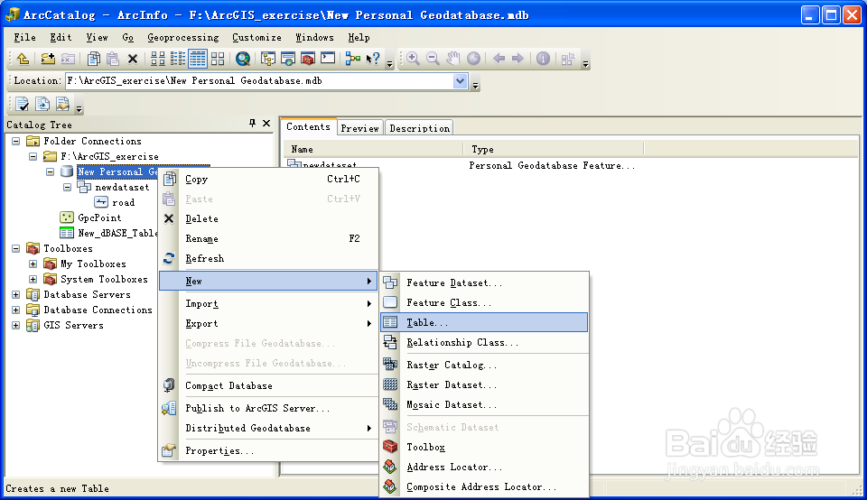This screenshot has height=500, width=867.
Task: Click the Import Metadata icon
Action: pos(42,104)
